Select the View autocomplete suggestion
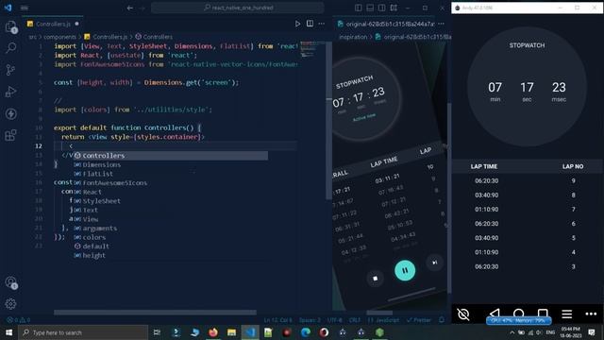 pyautogui.click(x=171, y=219)
